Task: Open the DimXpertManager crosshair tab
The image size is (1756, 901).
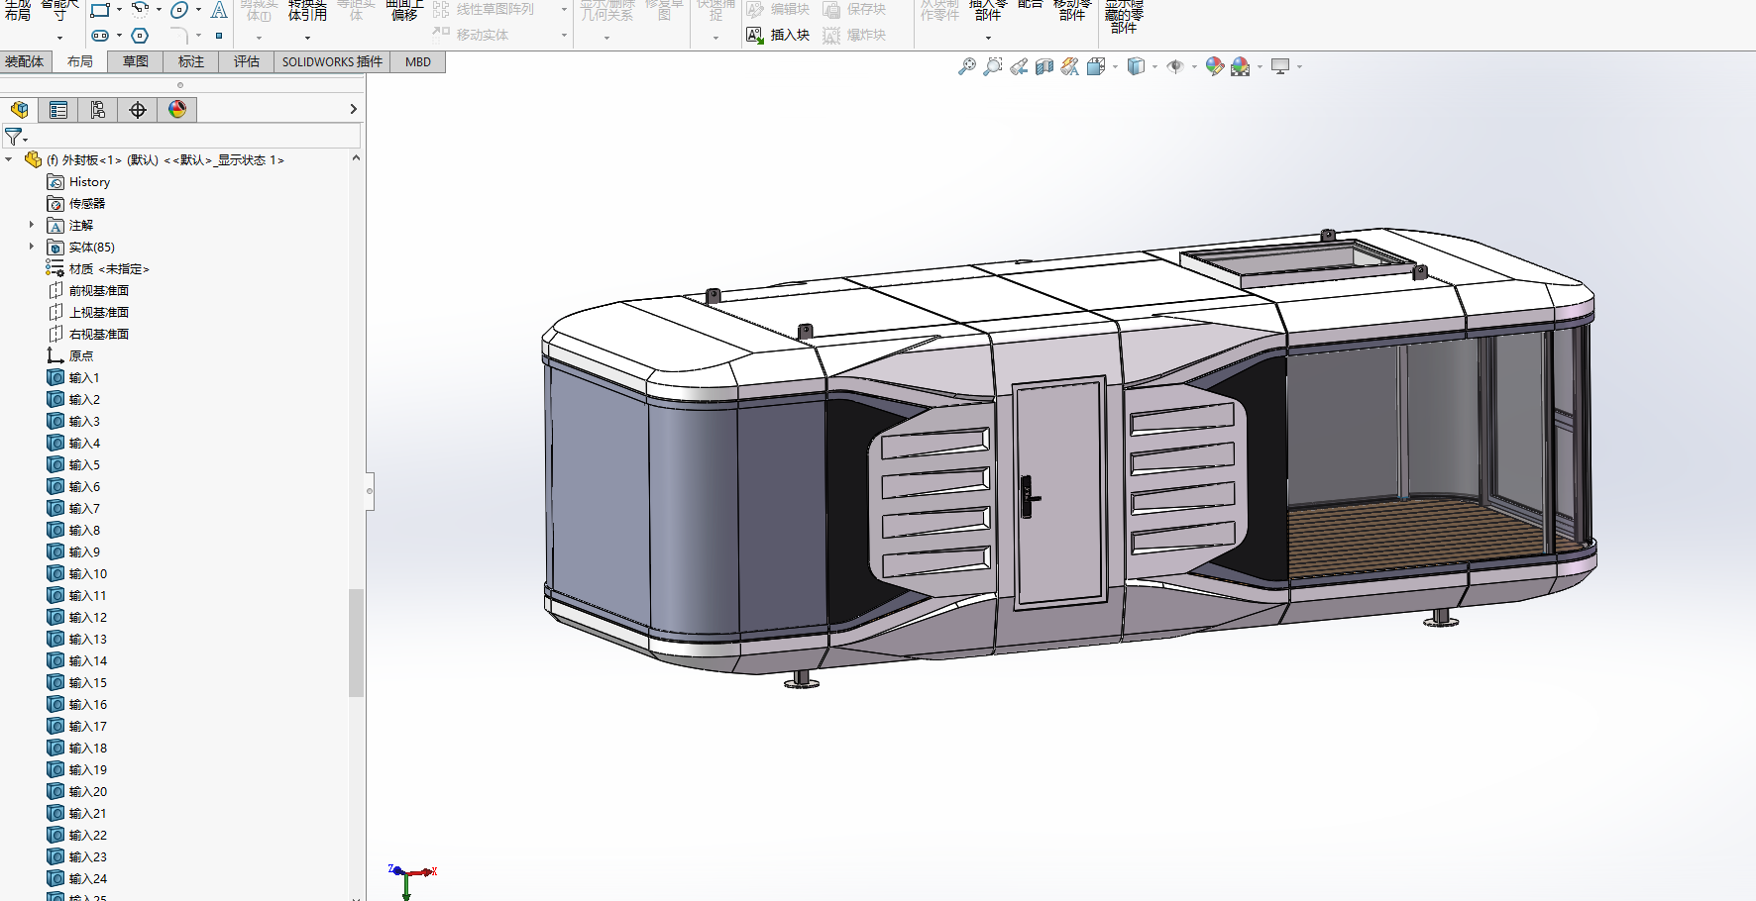Action: [x=138, y=110]
